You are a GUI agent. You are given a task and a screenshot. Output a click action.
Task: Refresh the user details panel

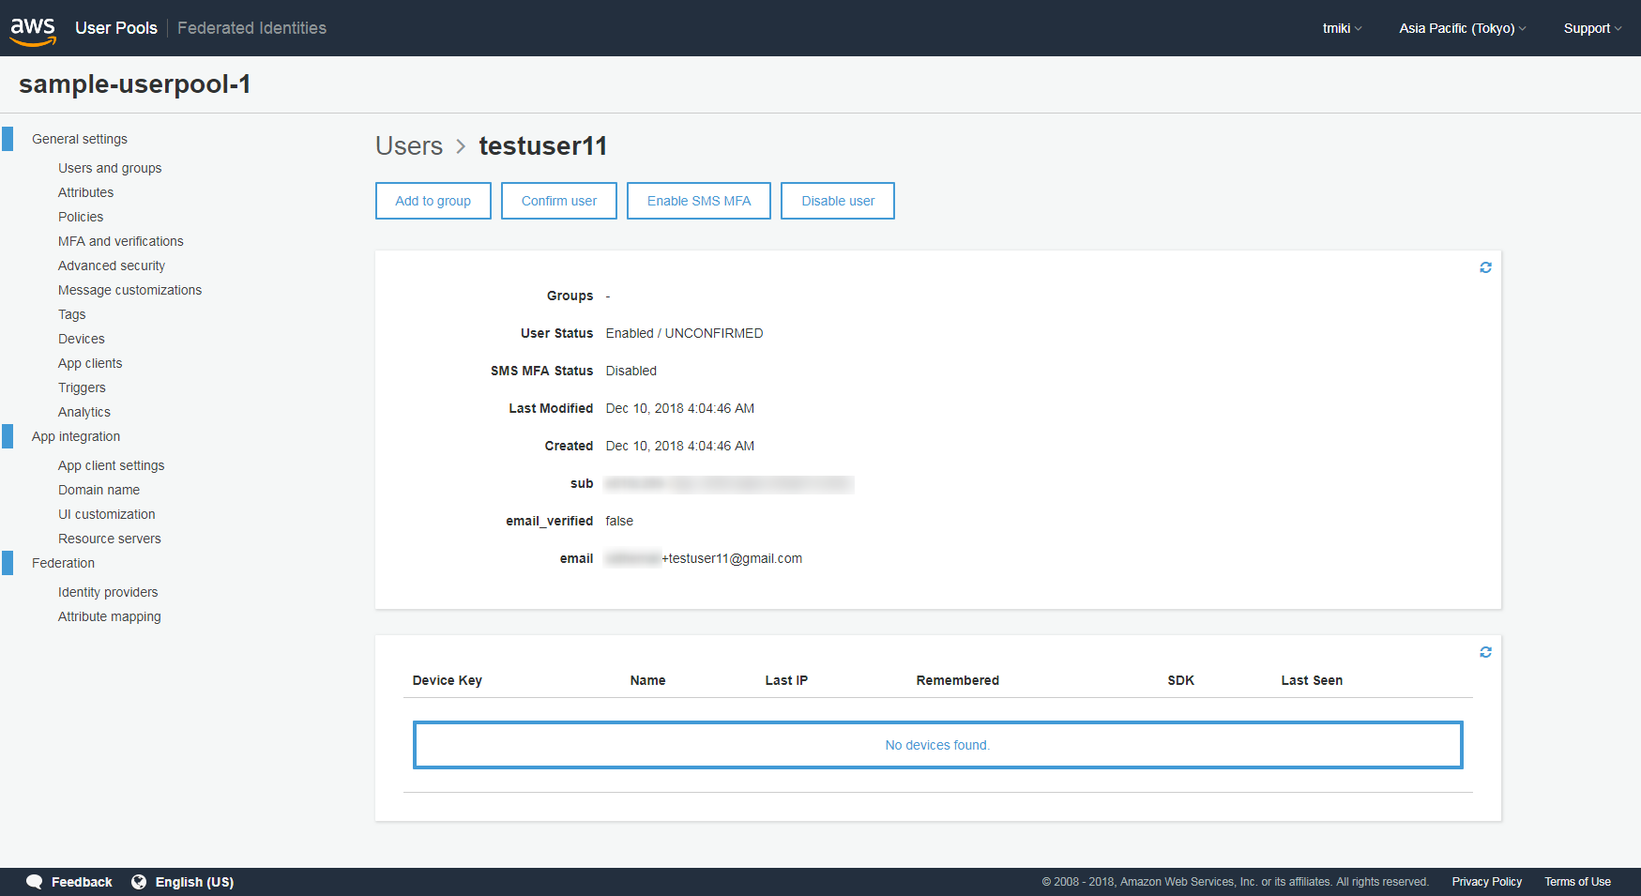click(x=1485, y=266)
